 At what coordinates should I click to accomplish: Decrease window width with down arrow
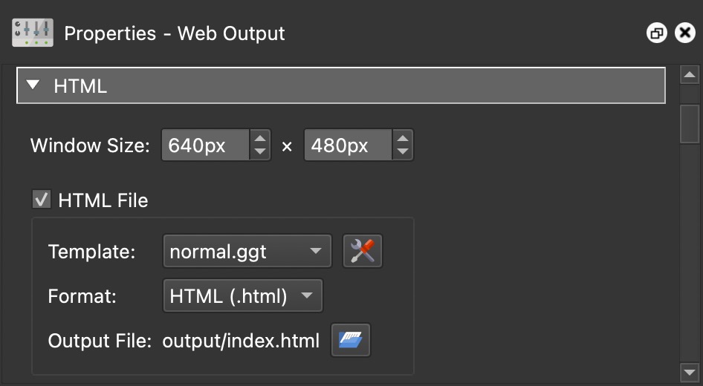[259, 151]
